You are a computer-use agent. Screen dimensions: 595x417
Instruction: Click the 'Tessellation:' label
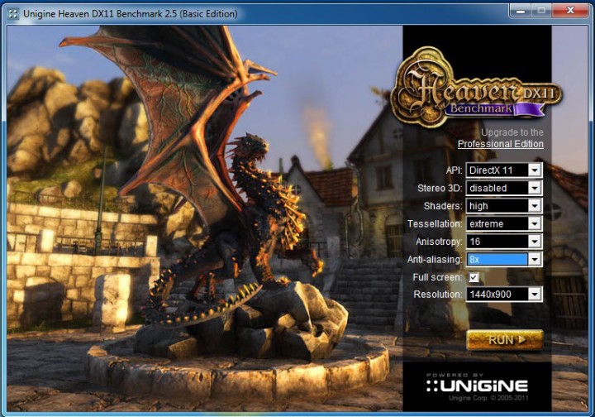click(435, 223)
